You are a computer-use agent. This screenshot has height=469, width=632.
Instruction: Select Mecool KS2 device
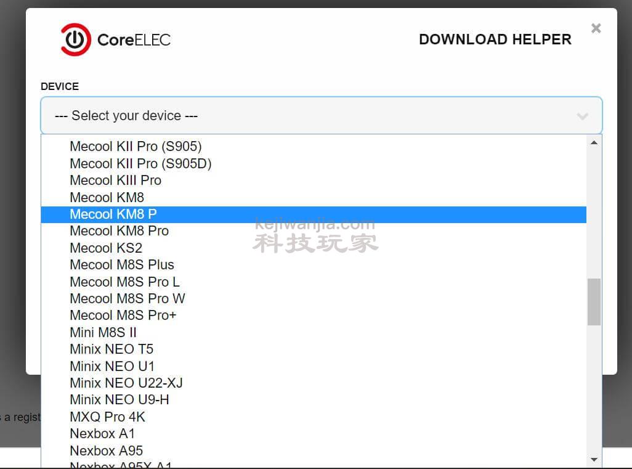coord(314,248)
